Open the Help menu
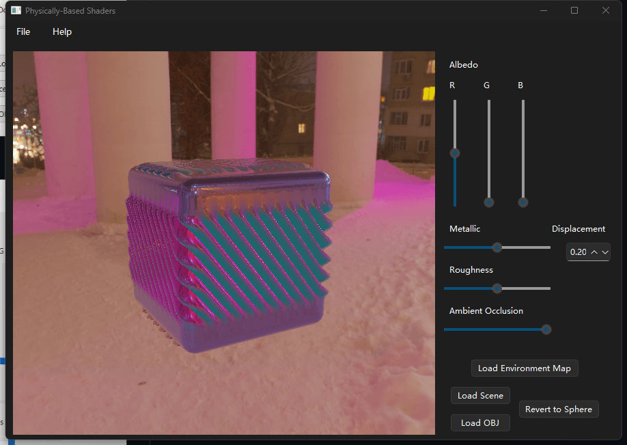Screen dimensions: 627x445 (x=62, y=31)
